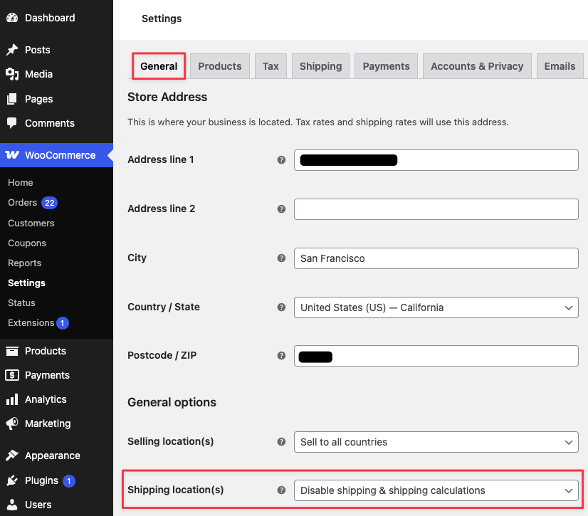
Task: Click the Analytics bar chart icon
Action: [x=12, y=399]
